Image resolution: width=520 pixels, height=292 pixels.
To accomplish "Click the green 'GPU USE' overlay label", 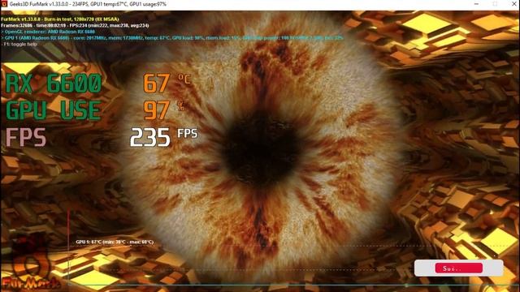I will (54, 110).
